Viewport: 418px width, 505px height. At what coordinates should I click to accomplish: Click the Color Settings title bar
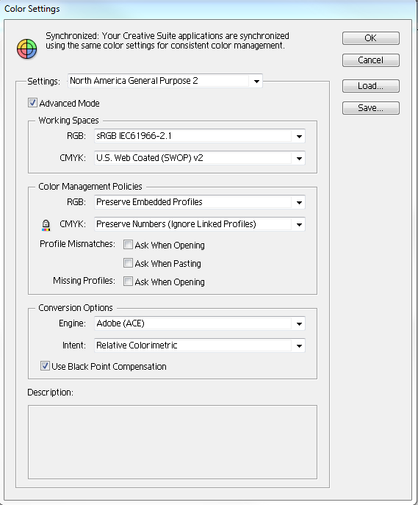click(x=209, y=9)
